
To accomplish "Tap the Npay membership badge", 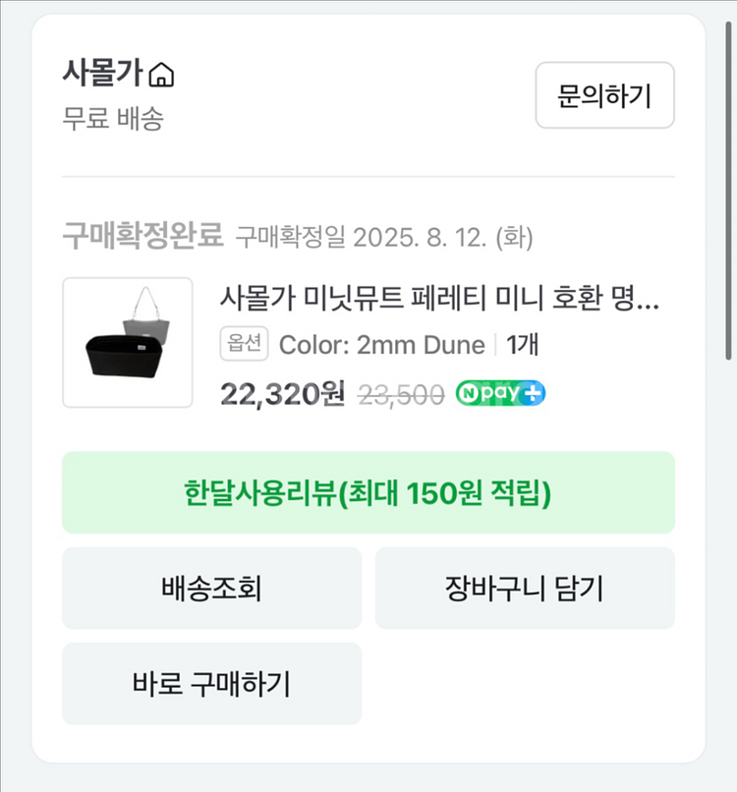I will click(500, 394).
